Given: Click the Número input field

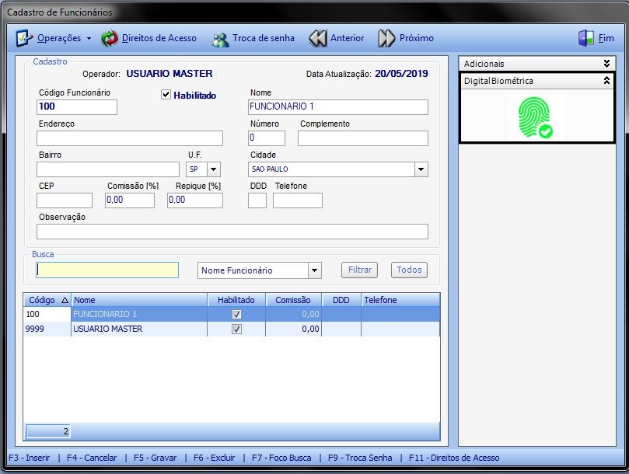Looking at the screenshot, I should (267, 138).
